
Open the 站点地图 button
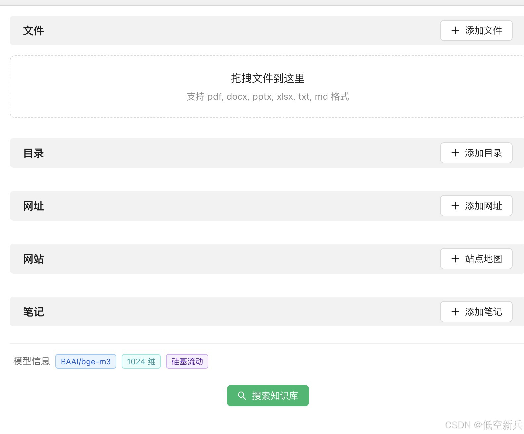476,259
